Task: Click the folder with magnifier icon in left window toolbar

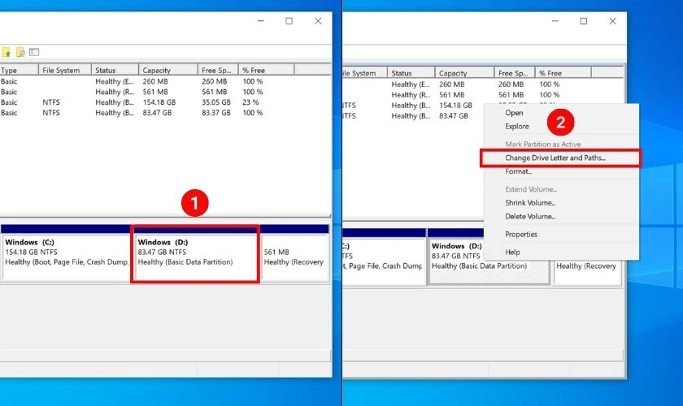Action: 20,52
